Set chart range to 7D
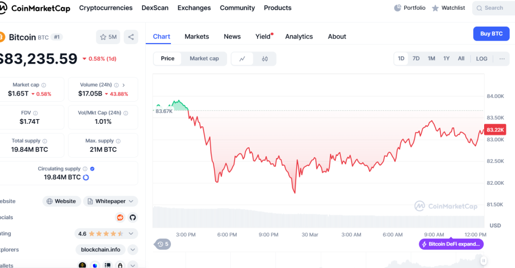The width and height of the screenshot is (515, 268). click(x=416, y=59)
